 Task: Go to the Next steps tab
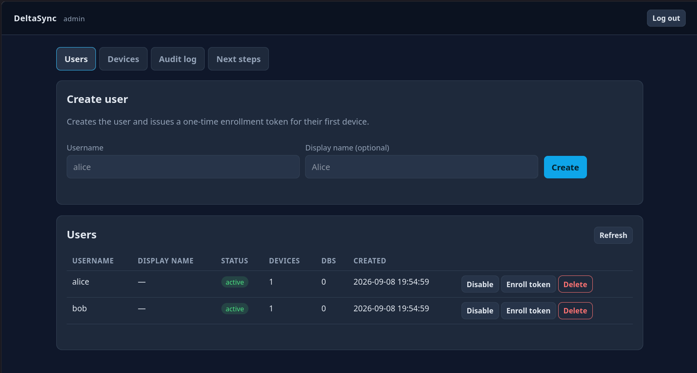tap(238, 59)
